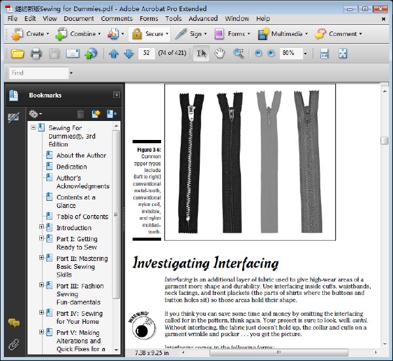The image size is (393, 361).
Task: Activate the Hand pan tool
Action: pos(220,53)
